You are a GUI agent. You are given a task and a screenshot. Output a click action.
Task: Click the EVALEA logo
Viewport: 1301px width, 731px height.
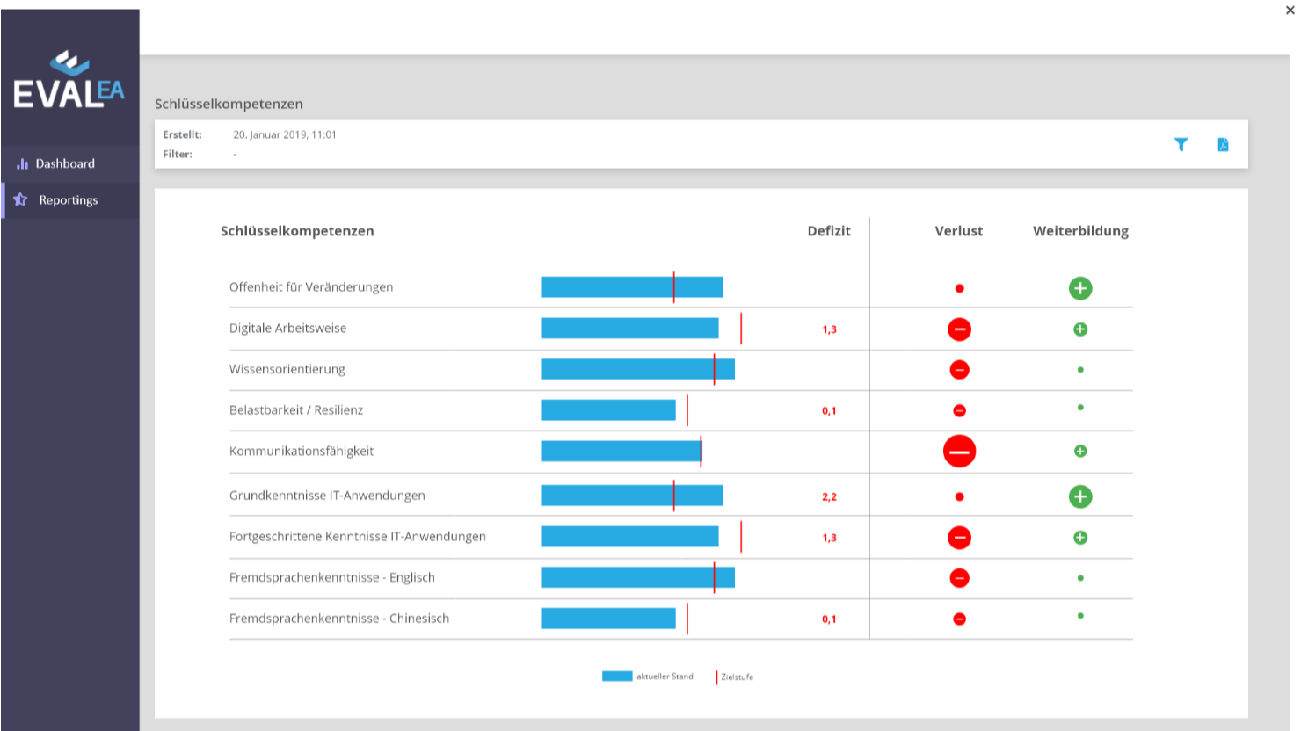click(69, 81)
